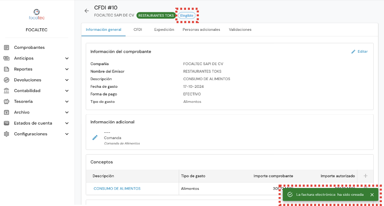The width and height of the screenshot is (384, 206).
Task: Click the CFDI #10 title
Action: 106,8
